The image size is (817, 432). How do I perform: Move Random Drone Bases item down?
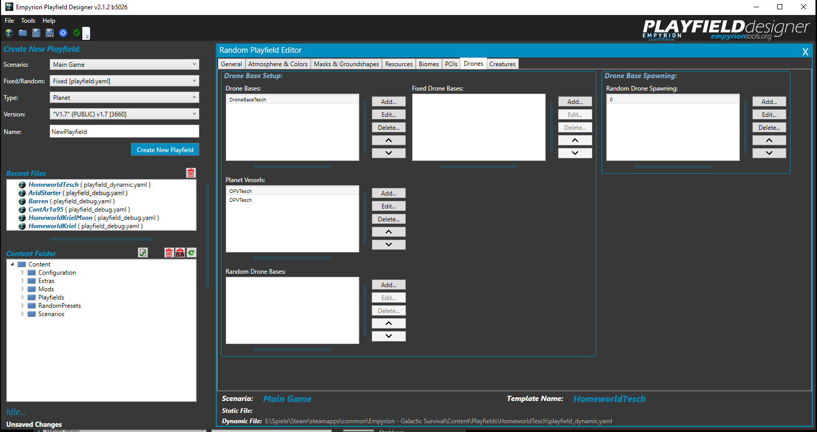point(389,336)
